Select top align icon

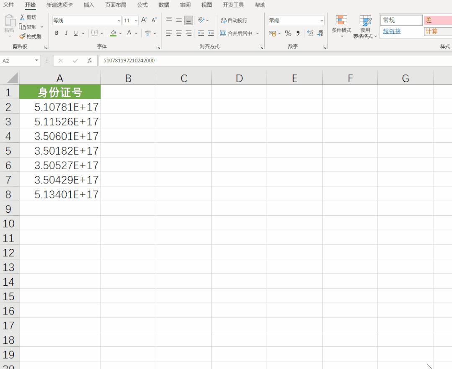pyautogui.click(x=169, y=20)
